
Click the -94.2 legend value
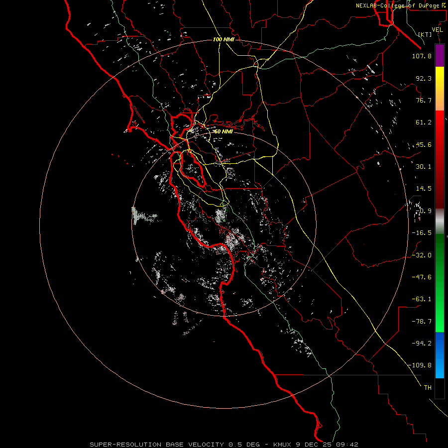pos(422,343)
